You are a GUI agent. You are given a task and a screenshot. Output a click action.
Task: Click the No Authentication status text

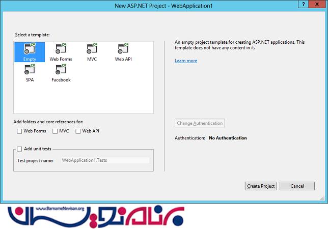[x=228, y=138]
